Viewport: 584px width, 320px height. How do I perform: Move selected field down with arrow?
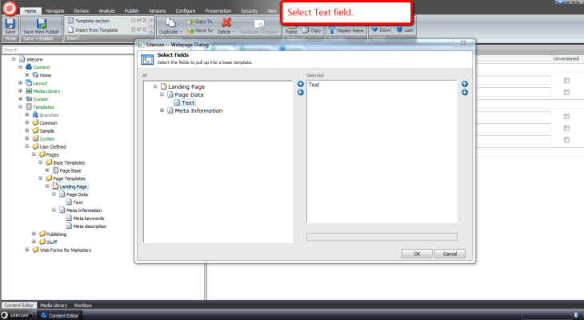pos(465,92)
